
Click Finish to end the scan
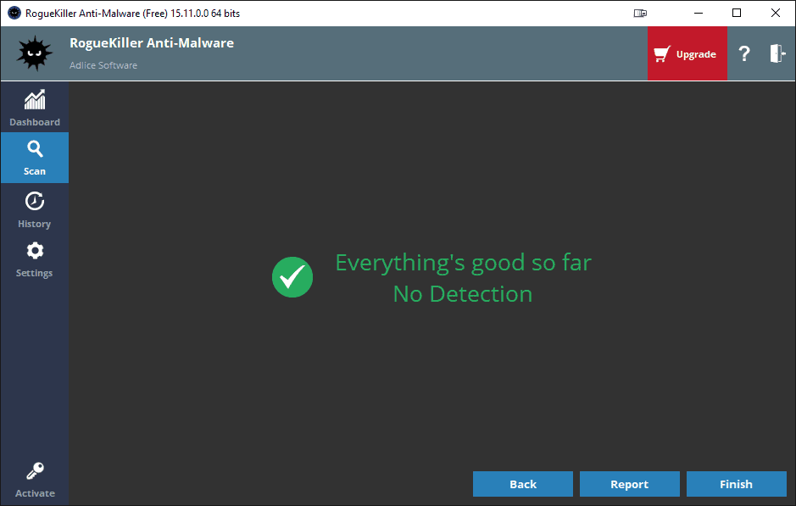coord(736,484)
